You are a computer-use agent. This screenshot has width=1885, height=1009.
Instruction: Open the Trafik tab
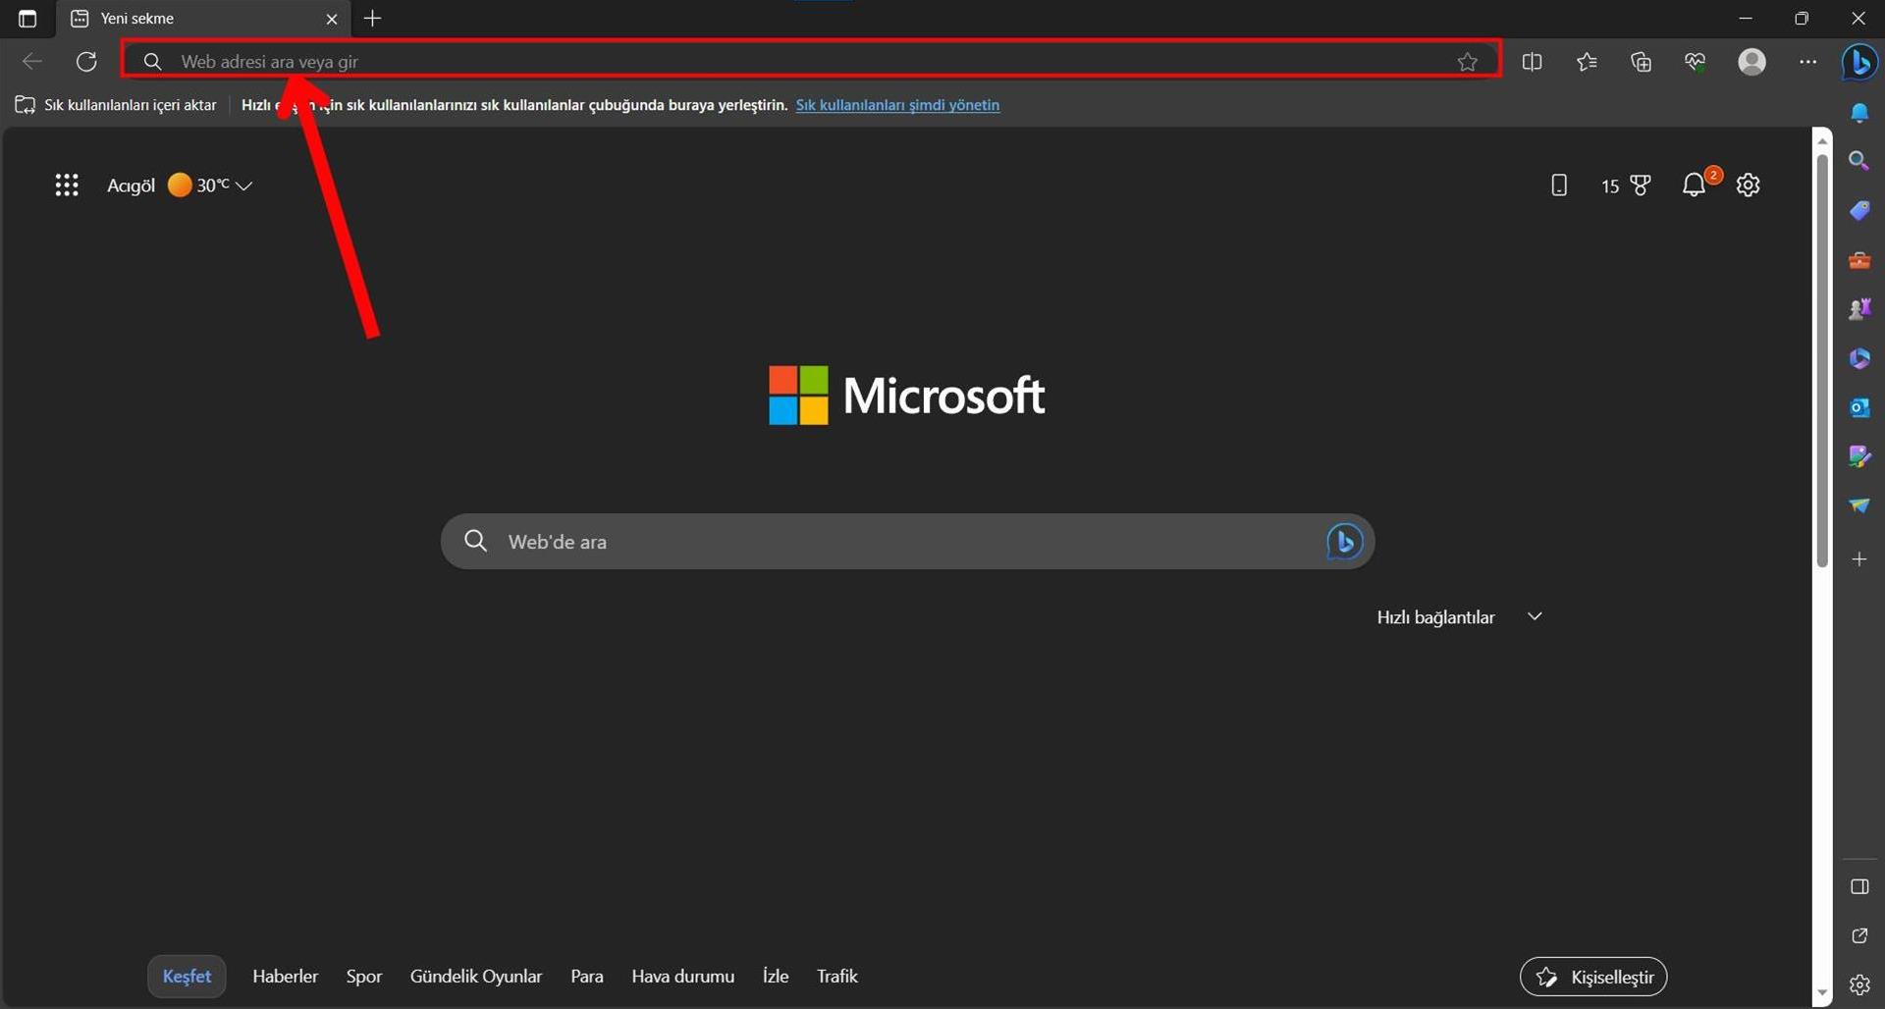pyautogui.click(x=837, y=977)
